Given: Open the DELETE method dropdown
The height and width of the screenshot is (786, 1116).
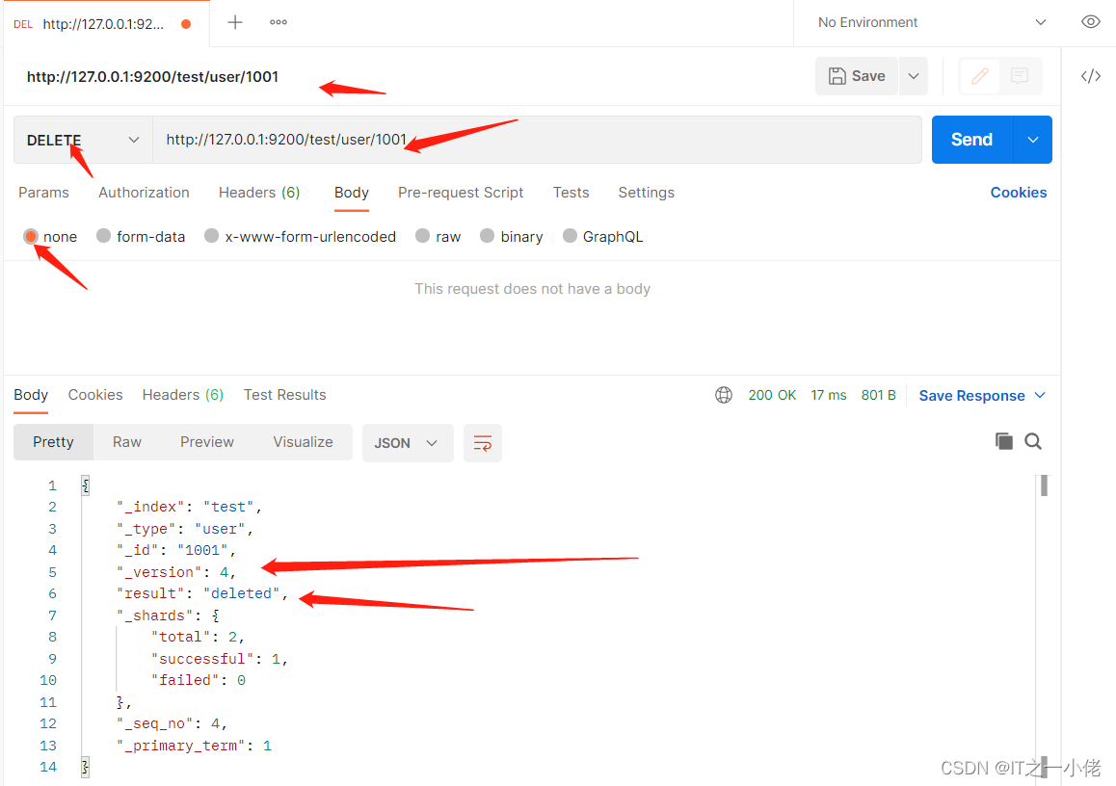Looking at the screenshot, I should pyautogui.click(x=83, y=140).
